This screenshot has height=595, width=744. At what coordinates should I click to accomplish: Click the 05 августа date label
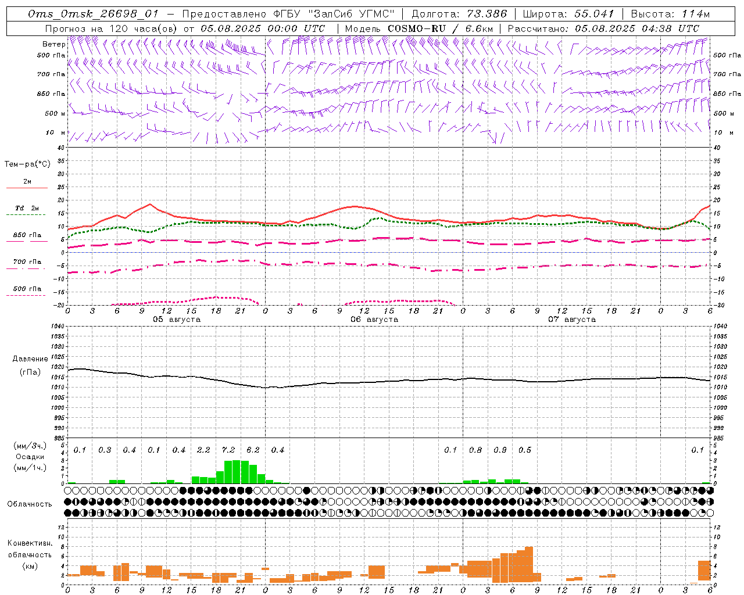coord(177,320)
